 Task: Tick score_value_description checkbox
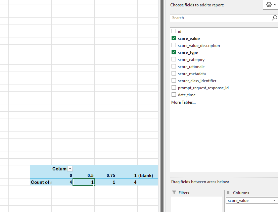point(174,45)
